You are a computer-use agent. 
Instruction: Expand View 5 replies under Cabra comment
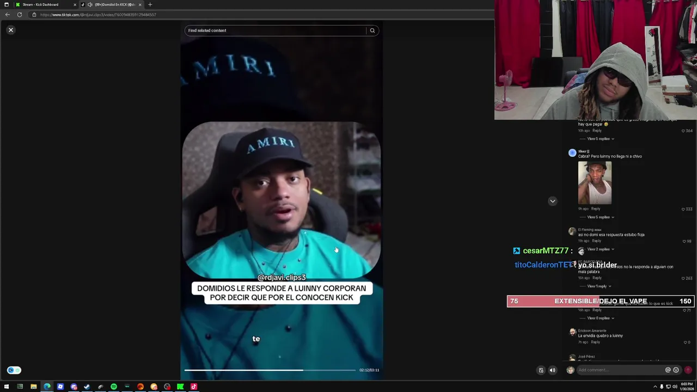[x=601, y=217]
